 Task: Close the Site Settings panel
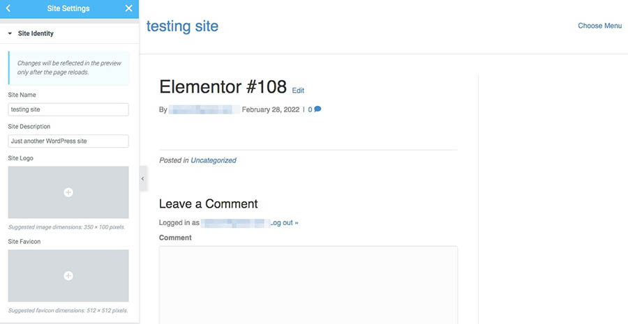click(x=128, y=8)
